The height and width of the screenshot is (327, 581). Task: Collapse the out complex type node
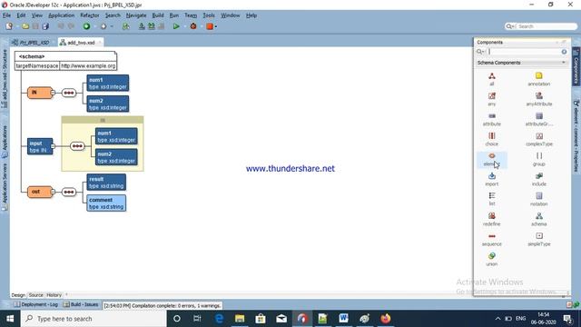[53, 192]
